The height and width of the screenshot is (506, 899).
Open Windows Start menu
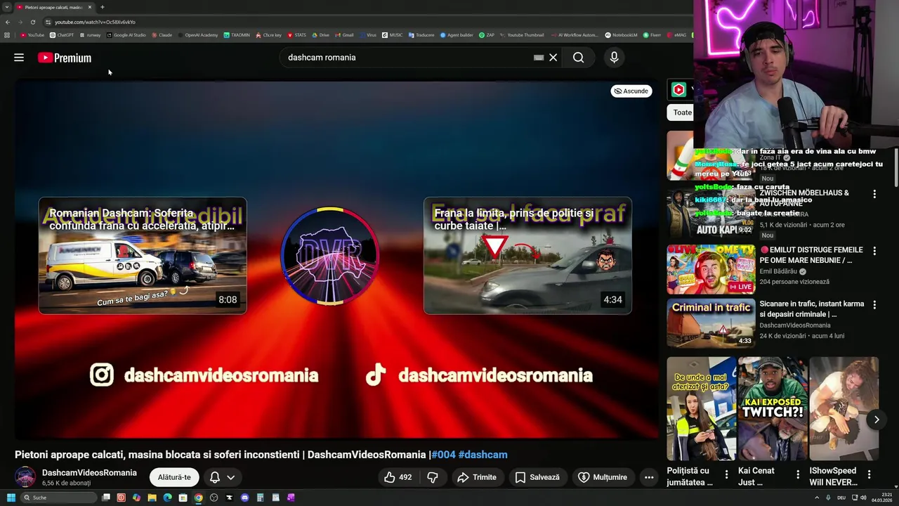pyautogui.click(x=11, y=498)
